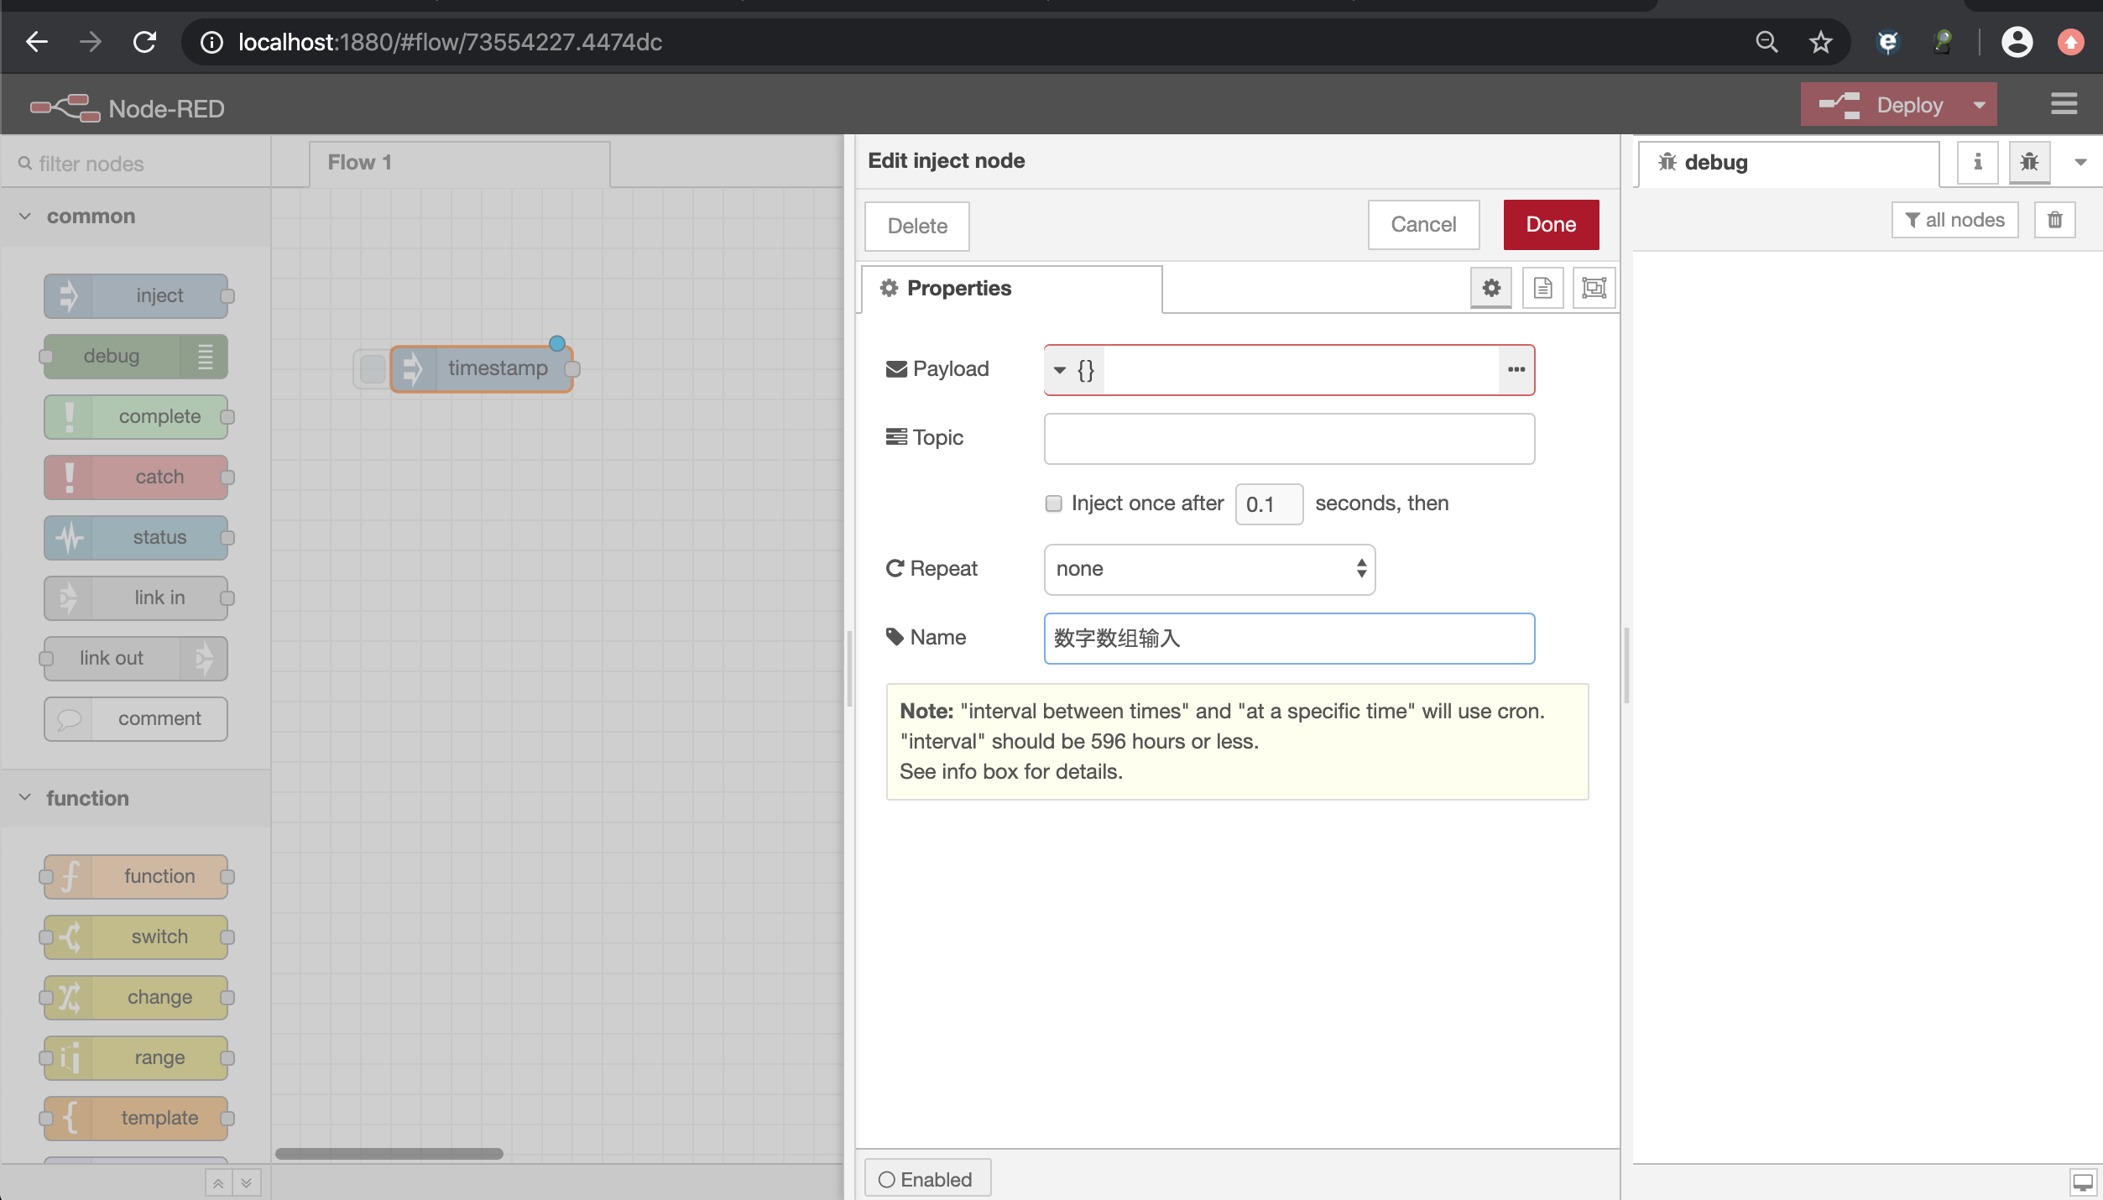Open the Node-RED hamburger main menu
Viewport: 2103px width, 1200px height.
2064,104
